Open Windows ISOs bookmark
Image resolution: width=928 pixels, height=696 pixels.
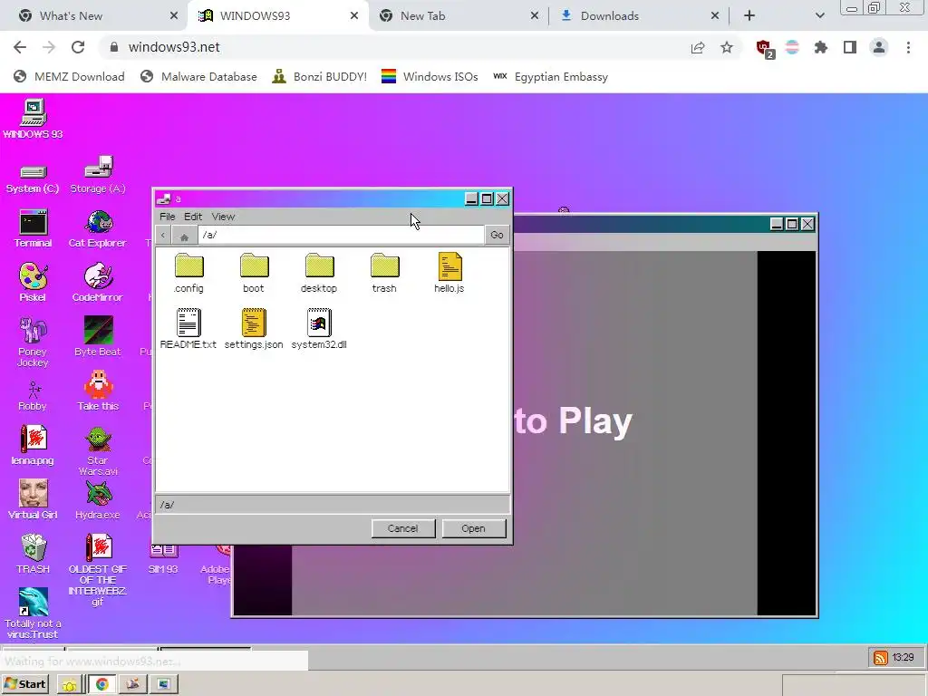pyautogui.click(x=430, y=77)
